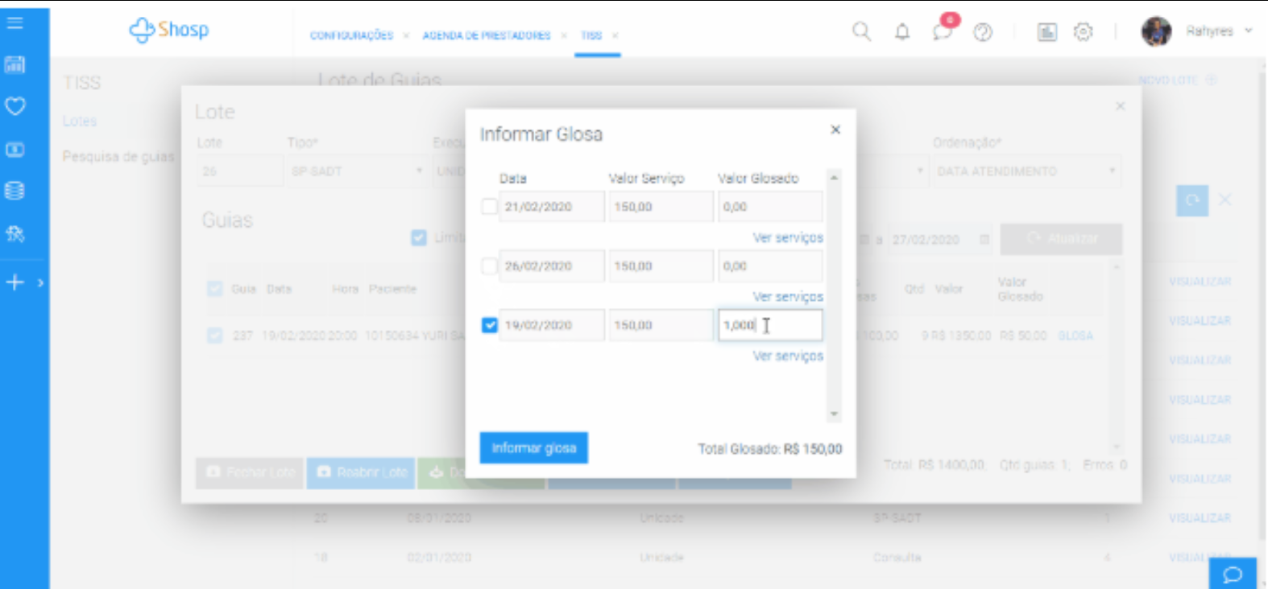This screenshot has height=589, width=1268.
Task: Check the 26/02/2020 glosa row checkbox
Action: tap(489, 266)
